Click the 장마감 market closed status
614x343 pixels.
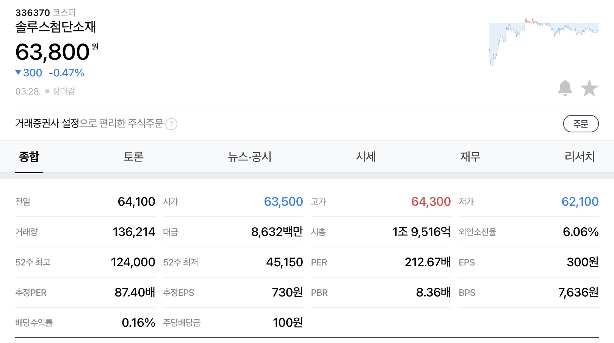click(64, 91)
